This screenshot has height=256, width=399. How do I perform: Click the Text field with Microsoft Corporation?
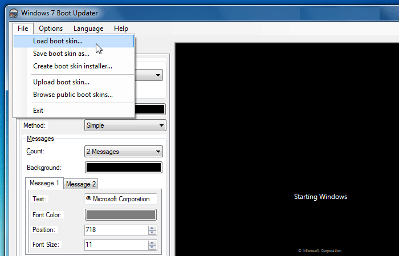click(121, 199)
